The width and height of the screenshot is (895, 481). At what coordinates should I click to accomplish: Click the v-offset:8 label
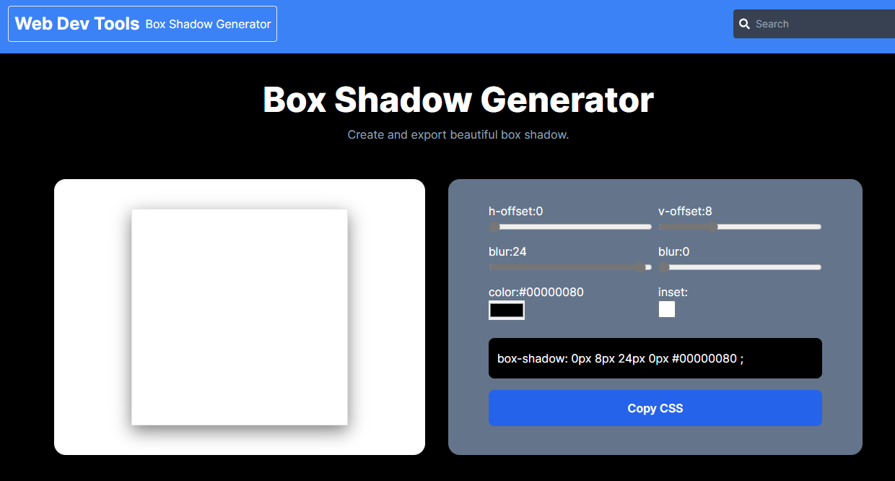[x=685, y=212]
